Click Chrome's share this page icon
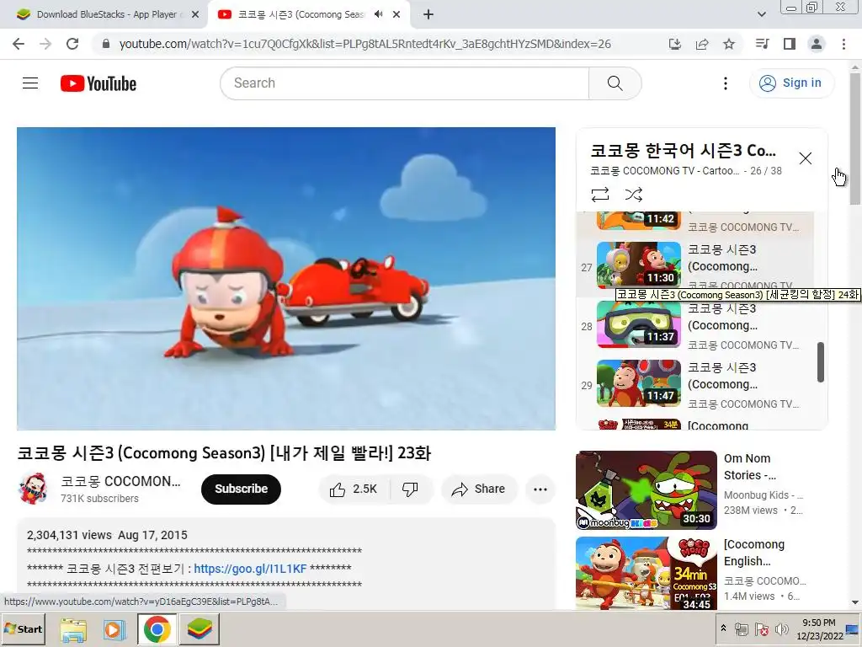This screenshot has width=862, height=647. (702, 44)
